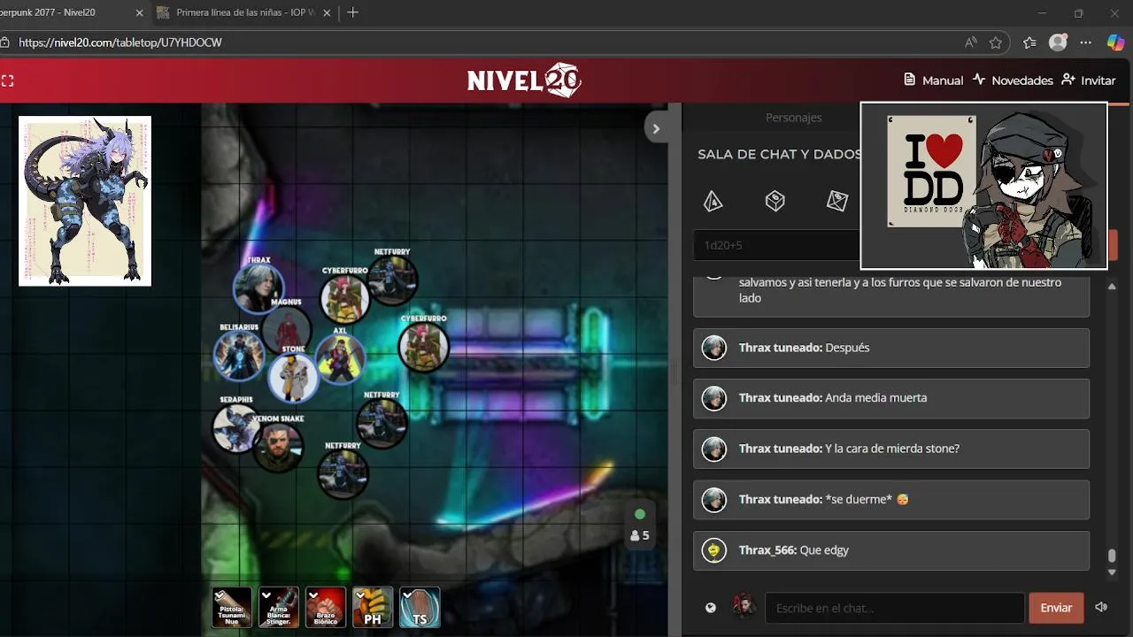This screenshot has height=637, width=1133.
Task: Click the browser favorites star icon
Action: coord(996,42)
